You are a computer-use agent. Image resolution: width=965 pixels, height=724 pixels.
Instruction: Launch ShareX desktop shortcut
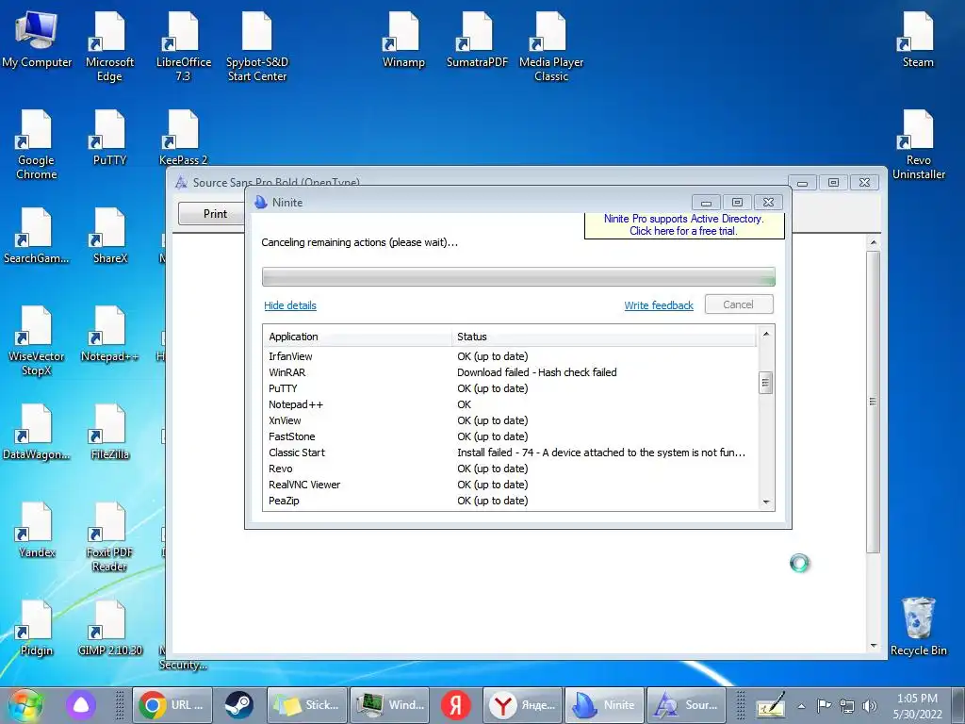tap(110, 237)
